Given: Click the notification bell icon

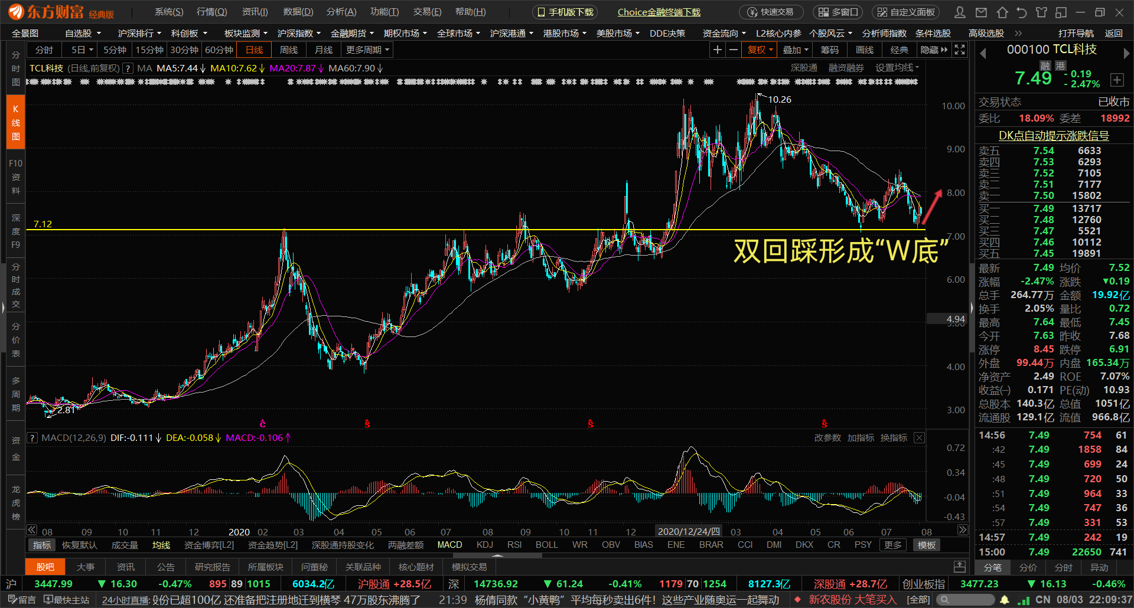Looking at the screenshot, I should (1005, 600).
